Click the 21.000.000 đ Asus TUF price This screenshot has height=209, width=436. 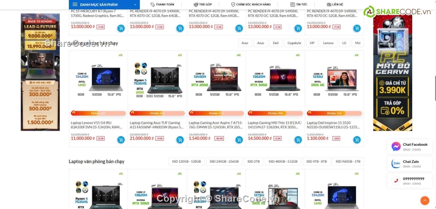[142, 138]
